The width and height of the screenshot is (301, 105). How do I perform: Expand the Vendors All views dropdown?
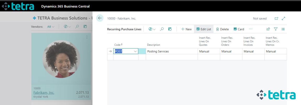[51, 27]
